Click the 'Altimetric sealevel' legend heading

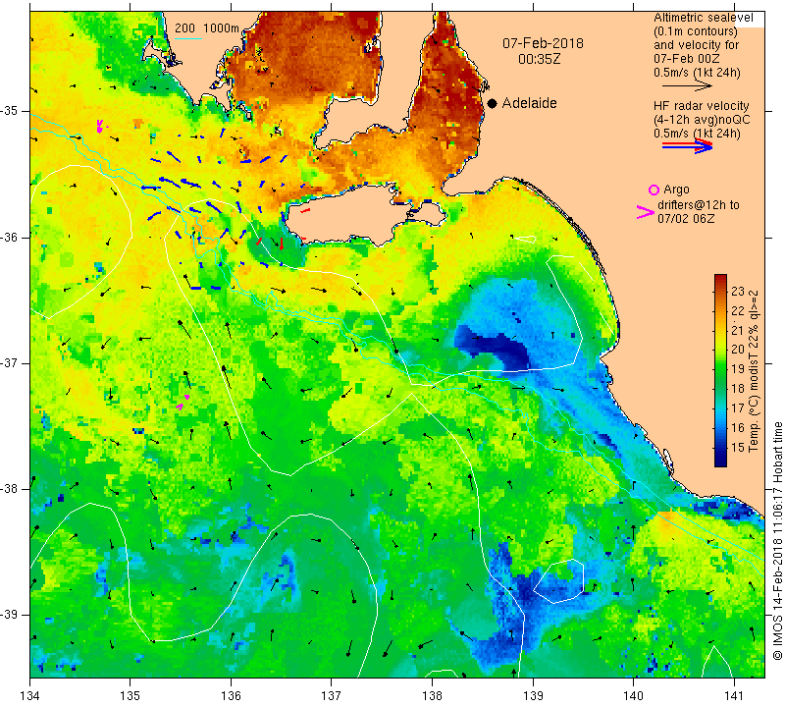[x=703, y=18]
